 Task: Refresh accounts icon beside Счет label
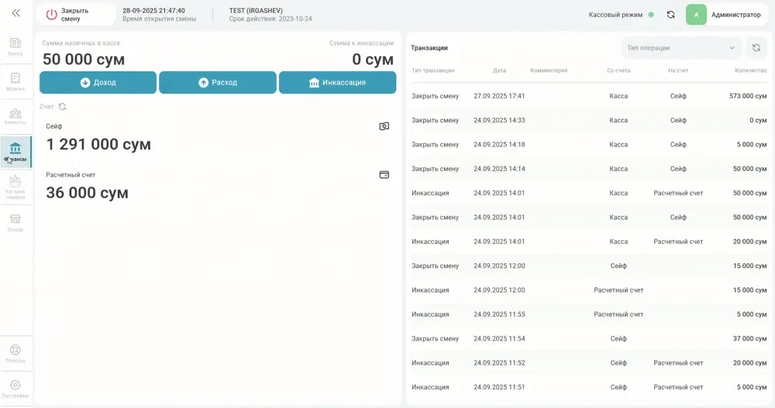tap(62, 106)
